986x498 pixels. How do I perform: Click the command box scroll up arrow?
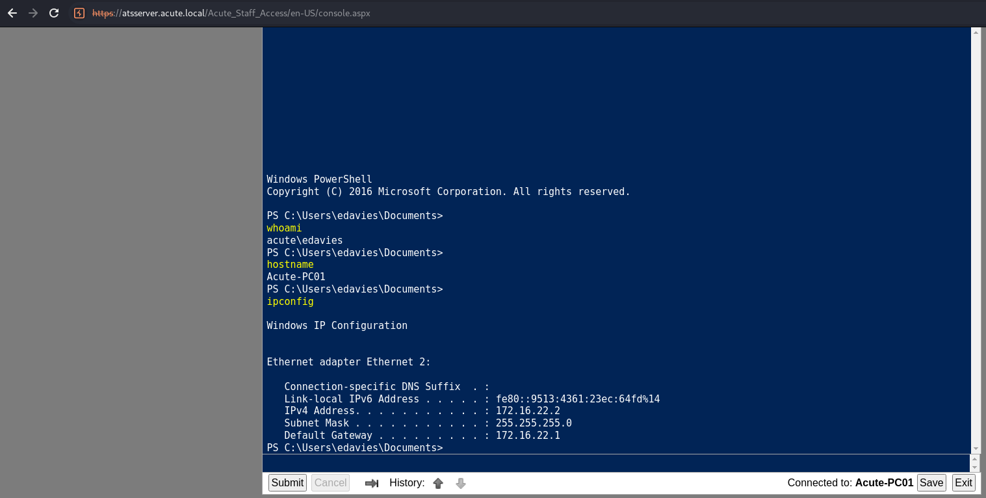pyautogui.click(x=974, y=458)
